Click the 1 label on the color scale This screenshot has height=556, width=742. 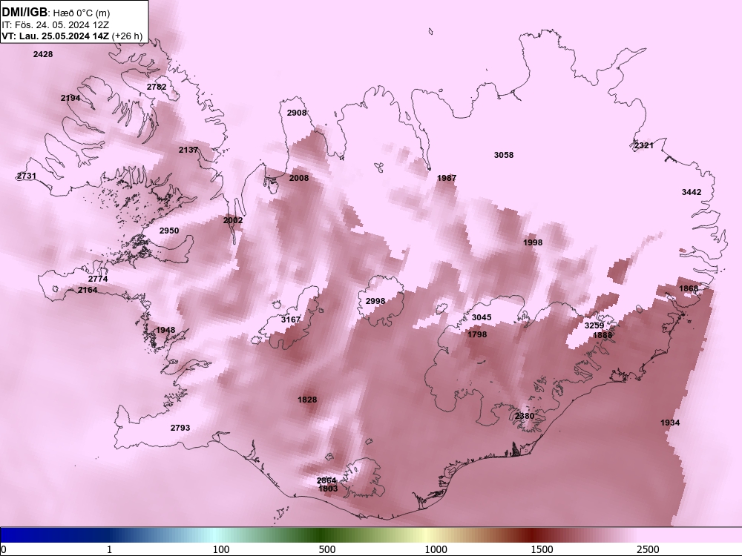(x=109, y=549)
